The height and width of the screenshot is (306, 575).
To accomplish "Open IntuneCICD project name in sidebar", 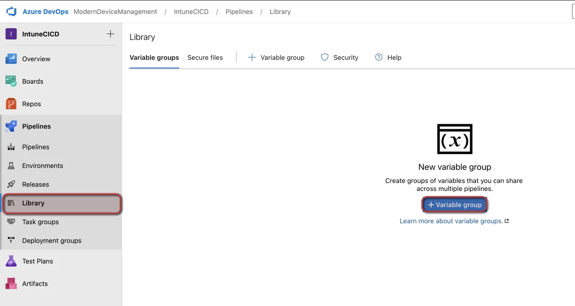I will 41,34.
